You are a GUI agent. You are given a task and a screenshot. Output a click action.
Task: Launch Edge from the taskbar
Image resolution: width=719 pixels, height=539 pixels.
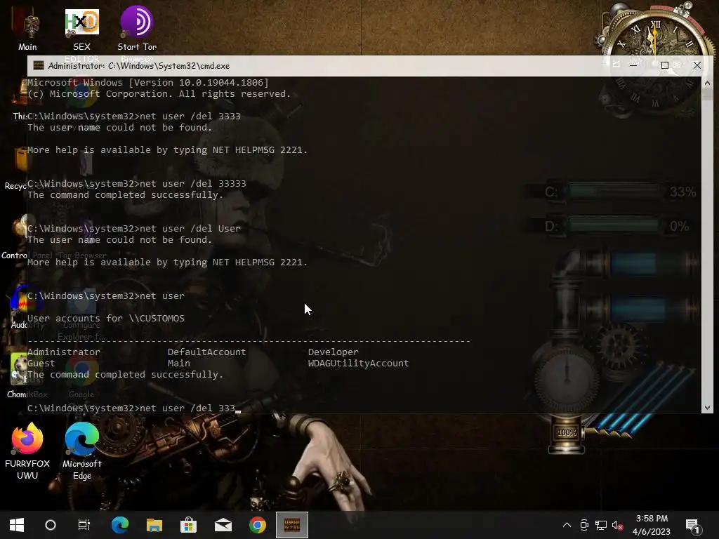click(x=120, y=525)
